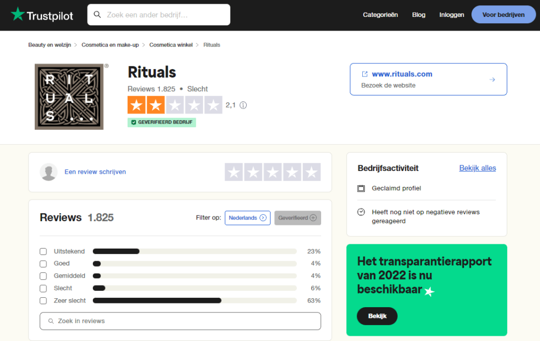Select the third star in the review rating
The height and width of the screenshot is (341, 540).
(273, 172)
